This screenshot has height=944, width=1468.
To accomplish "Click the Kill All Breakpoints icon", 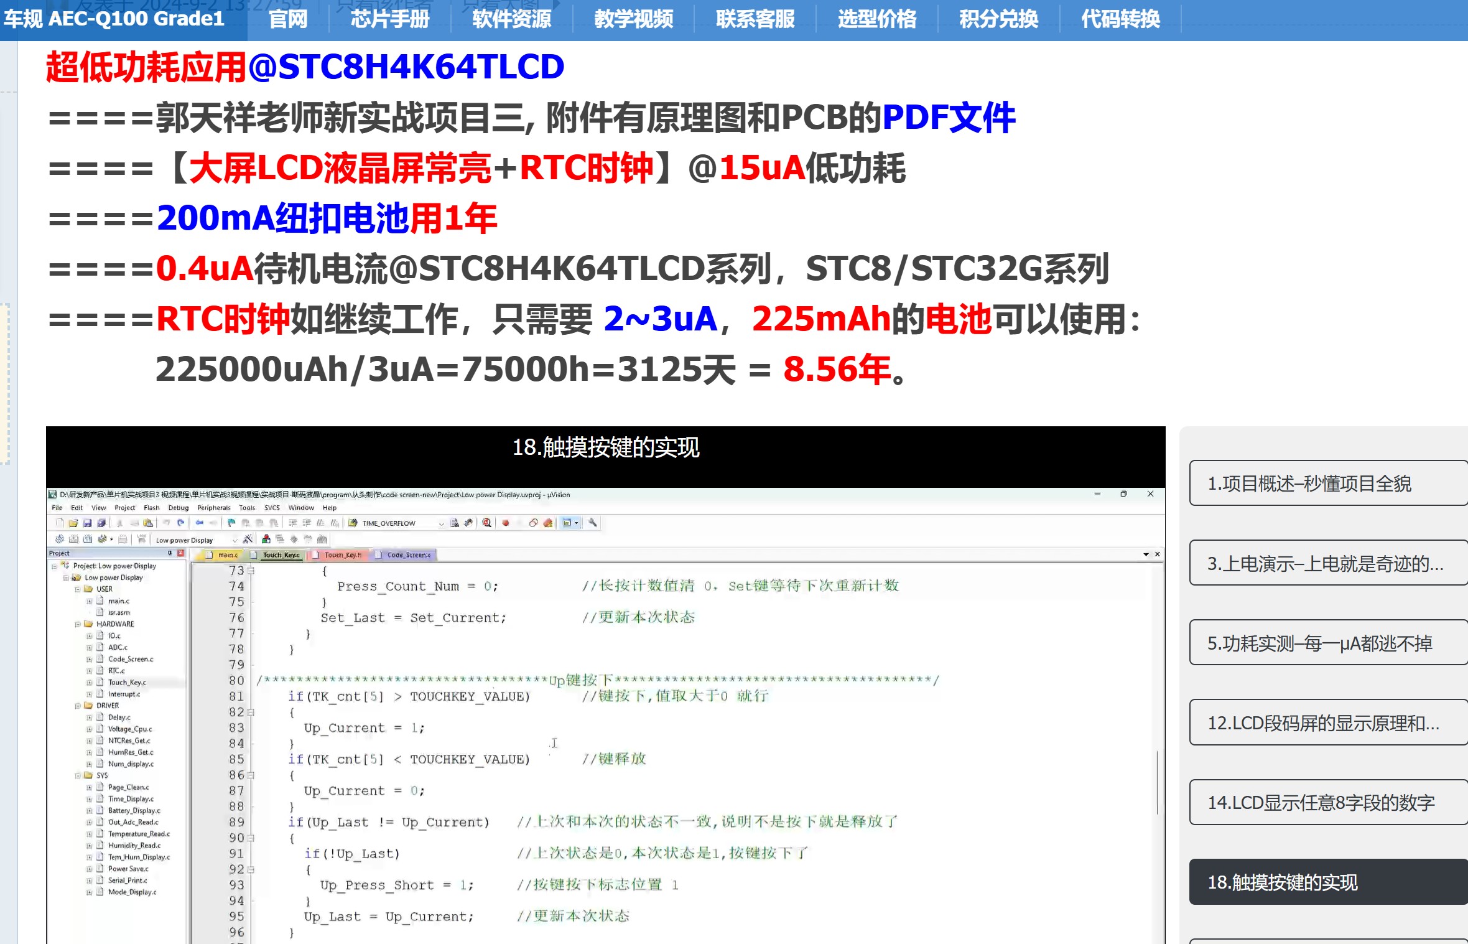I will coord(547,523).
